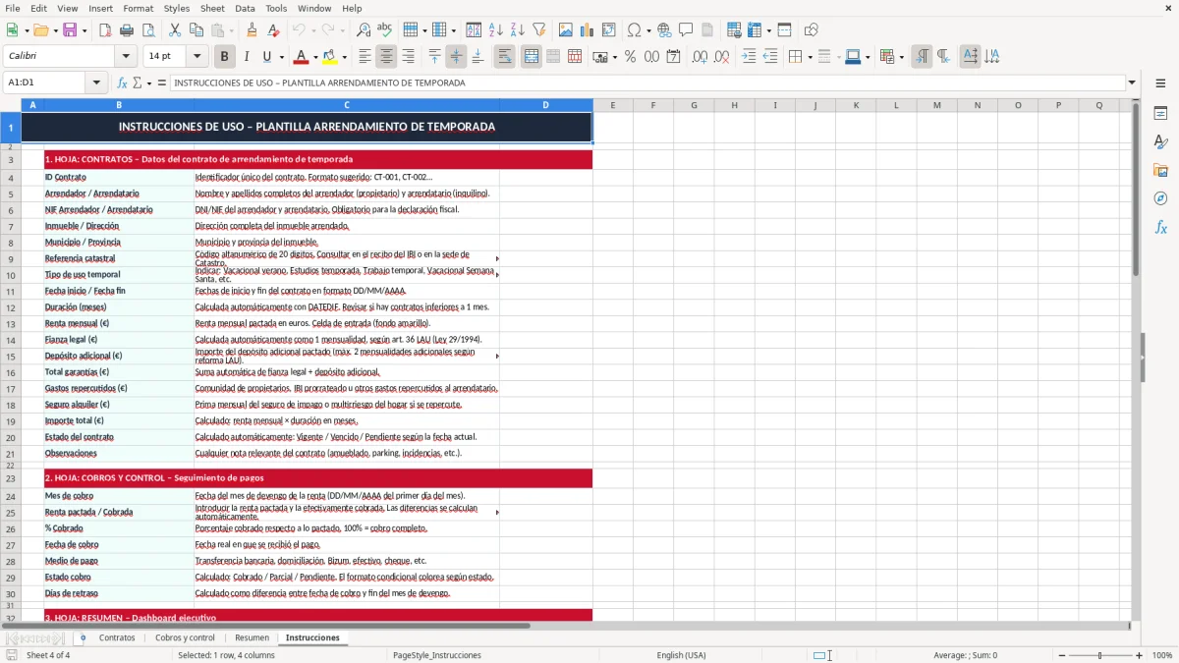Image resolution: width=1179 pixels, height=663 pixels.
Task: Toggle Align Left
Action: (x=365, y=57)
